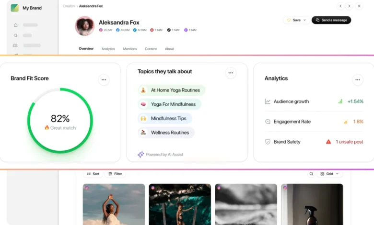Click the home icon in the sidebar

pyautogui.click(x=15, y=25)
